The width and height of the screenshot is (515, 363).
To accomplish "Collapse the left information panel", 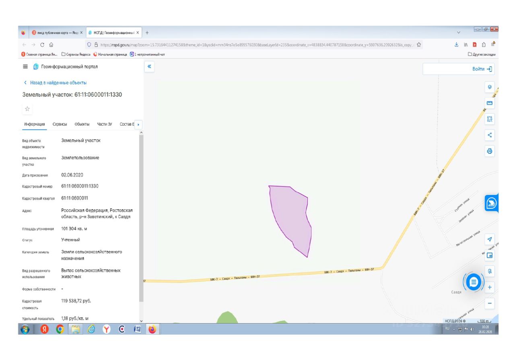I will coord(149,67).
